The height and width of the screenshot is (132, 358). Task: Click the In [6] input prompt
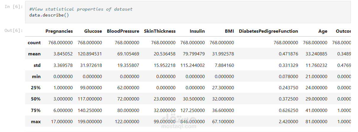click(x=13, y=6)
